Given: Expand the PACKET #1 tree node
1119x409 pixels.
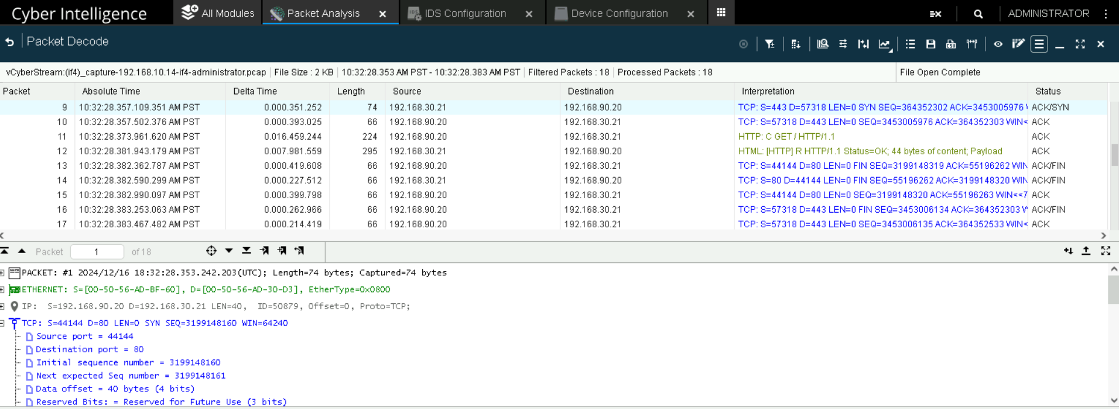Looking at the screenshot, I should [3, 273].
